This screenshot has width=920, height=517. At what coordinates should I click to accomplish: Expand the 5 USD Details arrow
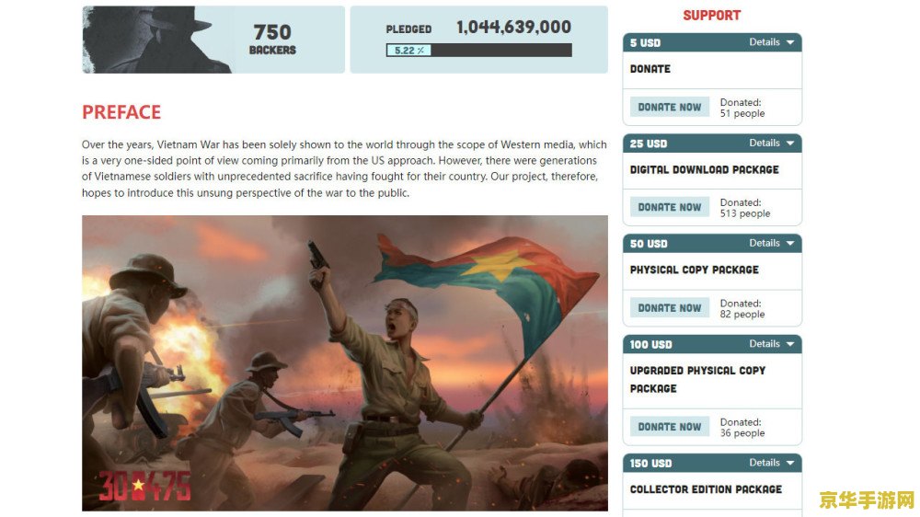click(789, 42)
